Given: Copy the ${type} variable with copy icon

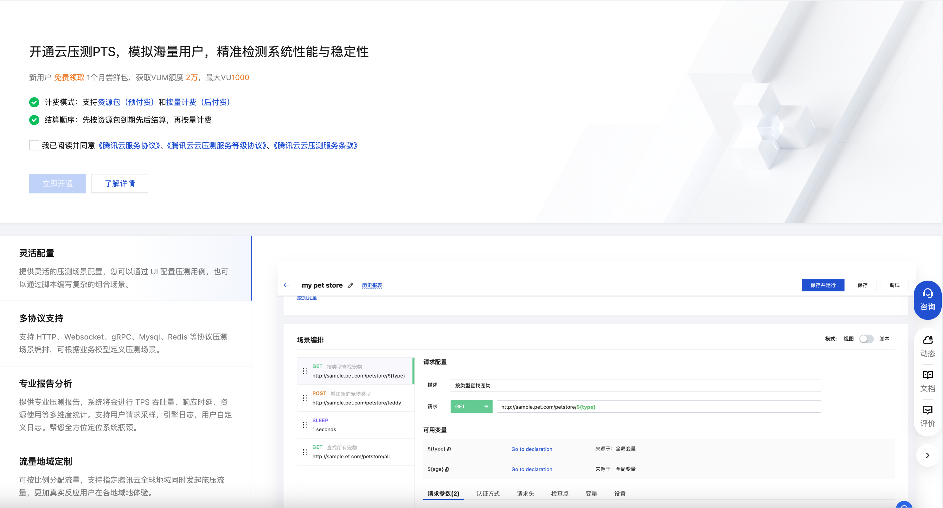Looking at the screenshot, I should tap(449, 449).
